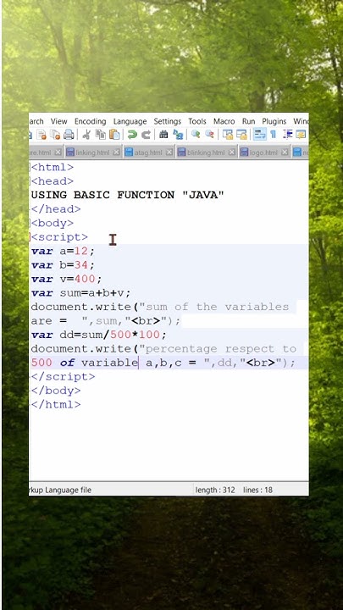
Task: Click the closing </head> tag line
Action: coord(56,209)
